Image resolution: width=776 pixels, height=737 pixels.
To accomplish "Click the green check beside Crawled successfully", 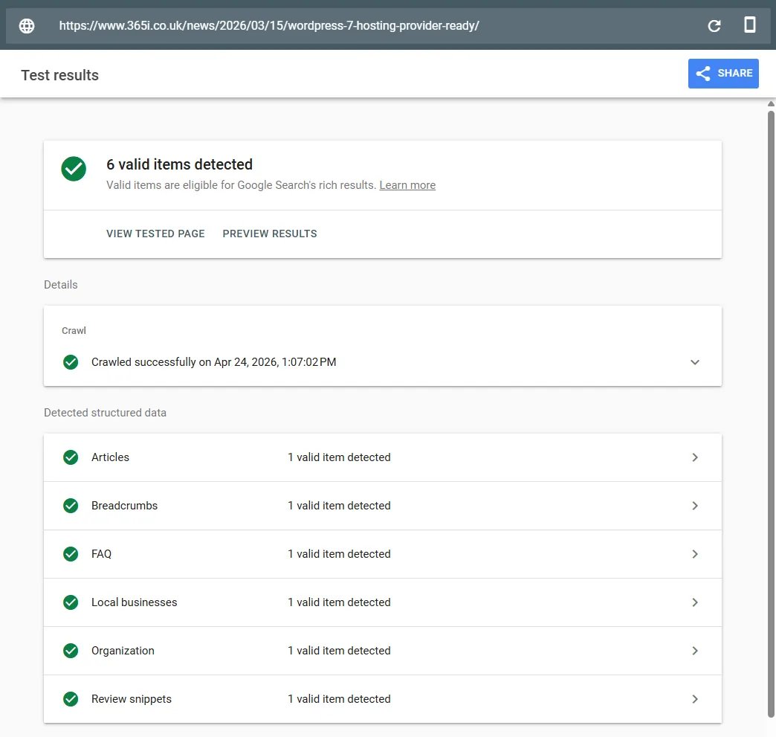I will click(71, 362).
